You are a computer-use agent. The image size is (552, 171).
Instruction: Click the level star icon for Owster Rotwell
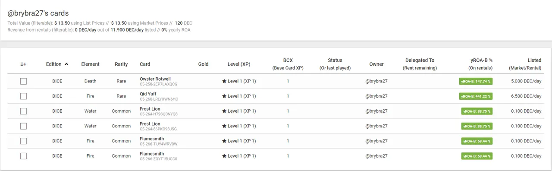click(x=224, y=81)
